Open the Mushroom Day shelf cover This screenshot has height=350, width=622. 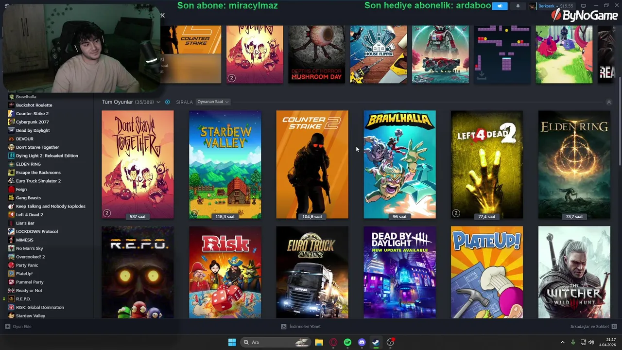click(x=316, y=54)
